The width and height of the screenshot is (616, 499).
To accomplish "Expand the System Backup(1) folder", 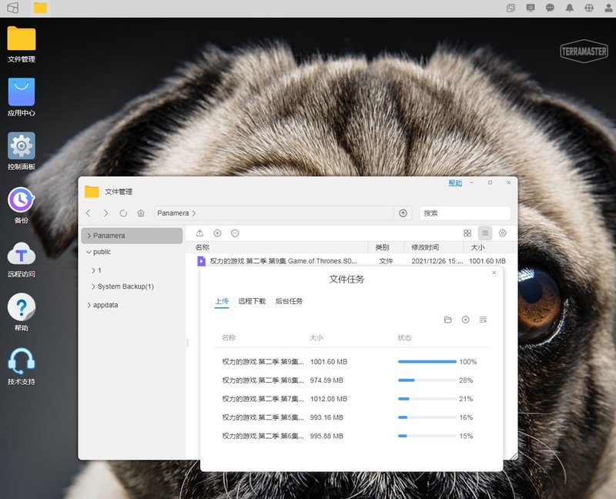I will (x=93, y=286).
